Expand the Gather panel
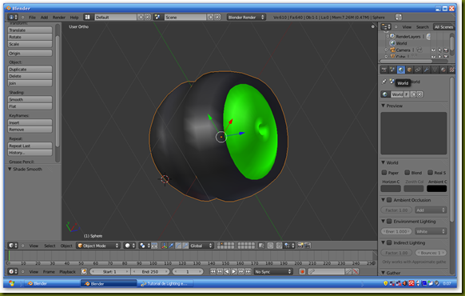 [x=384, y=273]
